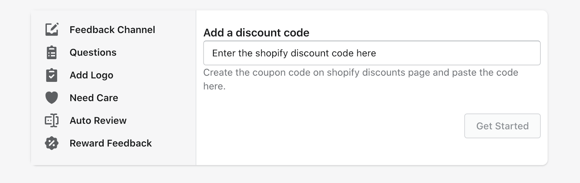Click the Get Started button
The image size is (580, 183).
pos(502,126)
